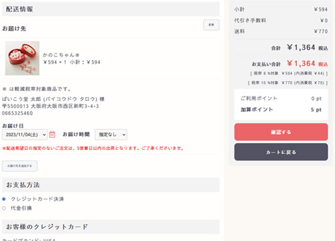This screenshot has height=241, width=335.
Task: Click the 軽減税率対象商品 note
Action: (x=37, y=89)
